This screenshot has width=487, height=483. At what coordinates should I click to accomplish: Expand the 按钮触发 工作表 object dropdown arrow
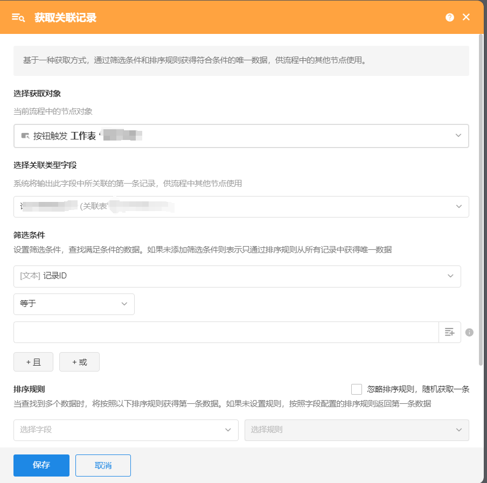coord(458,136)
